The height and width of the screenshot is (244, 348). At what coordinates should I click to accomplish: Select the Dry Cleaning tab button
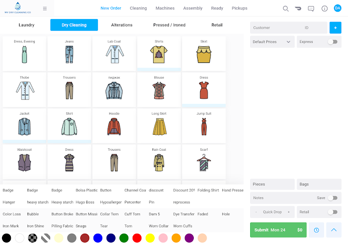click(74, 25)
